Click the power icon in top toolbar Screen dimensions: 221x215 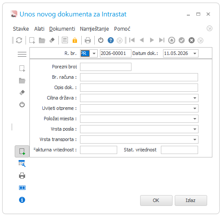pos(101,40)
